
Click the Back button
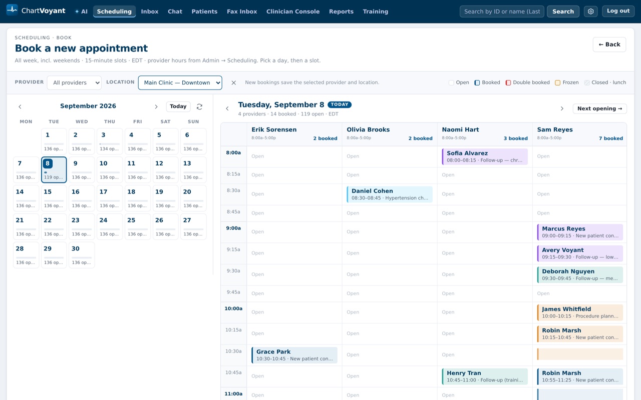pyautogui.click(x=609, y=44)
